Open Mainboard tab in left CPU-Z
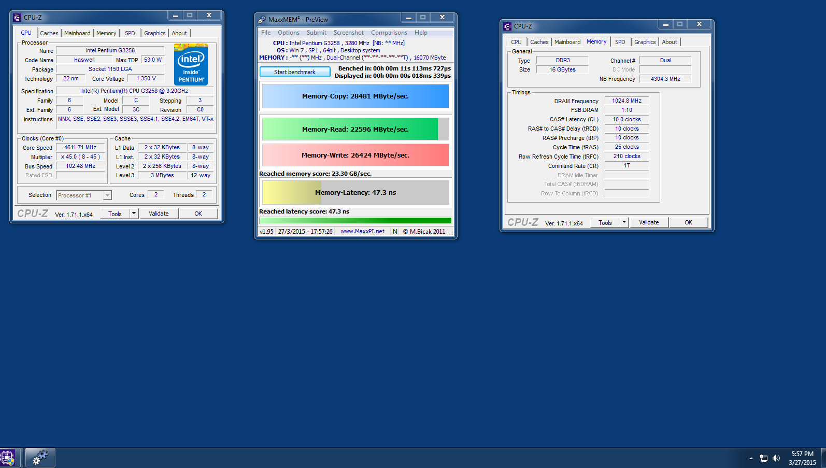 [77, 33]
